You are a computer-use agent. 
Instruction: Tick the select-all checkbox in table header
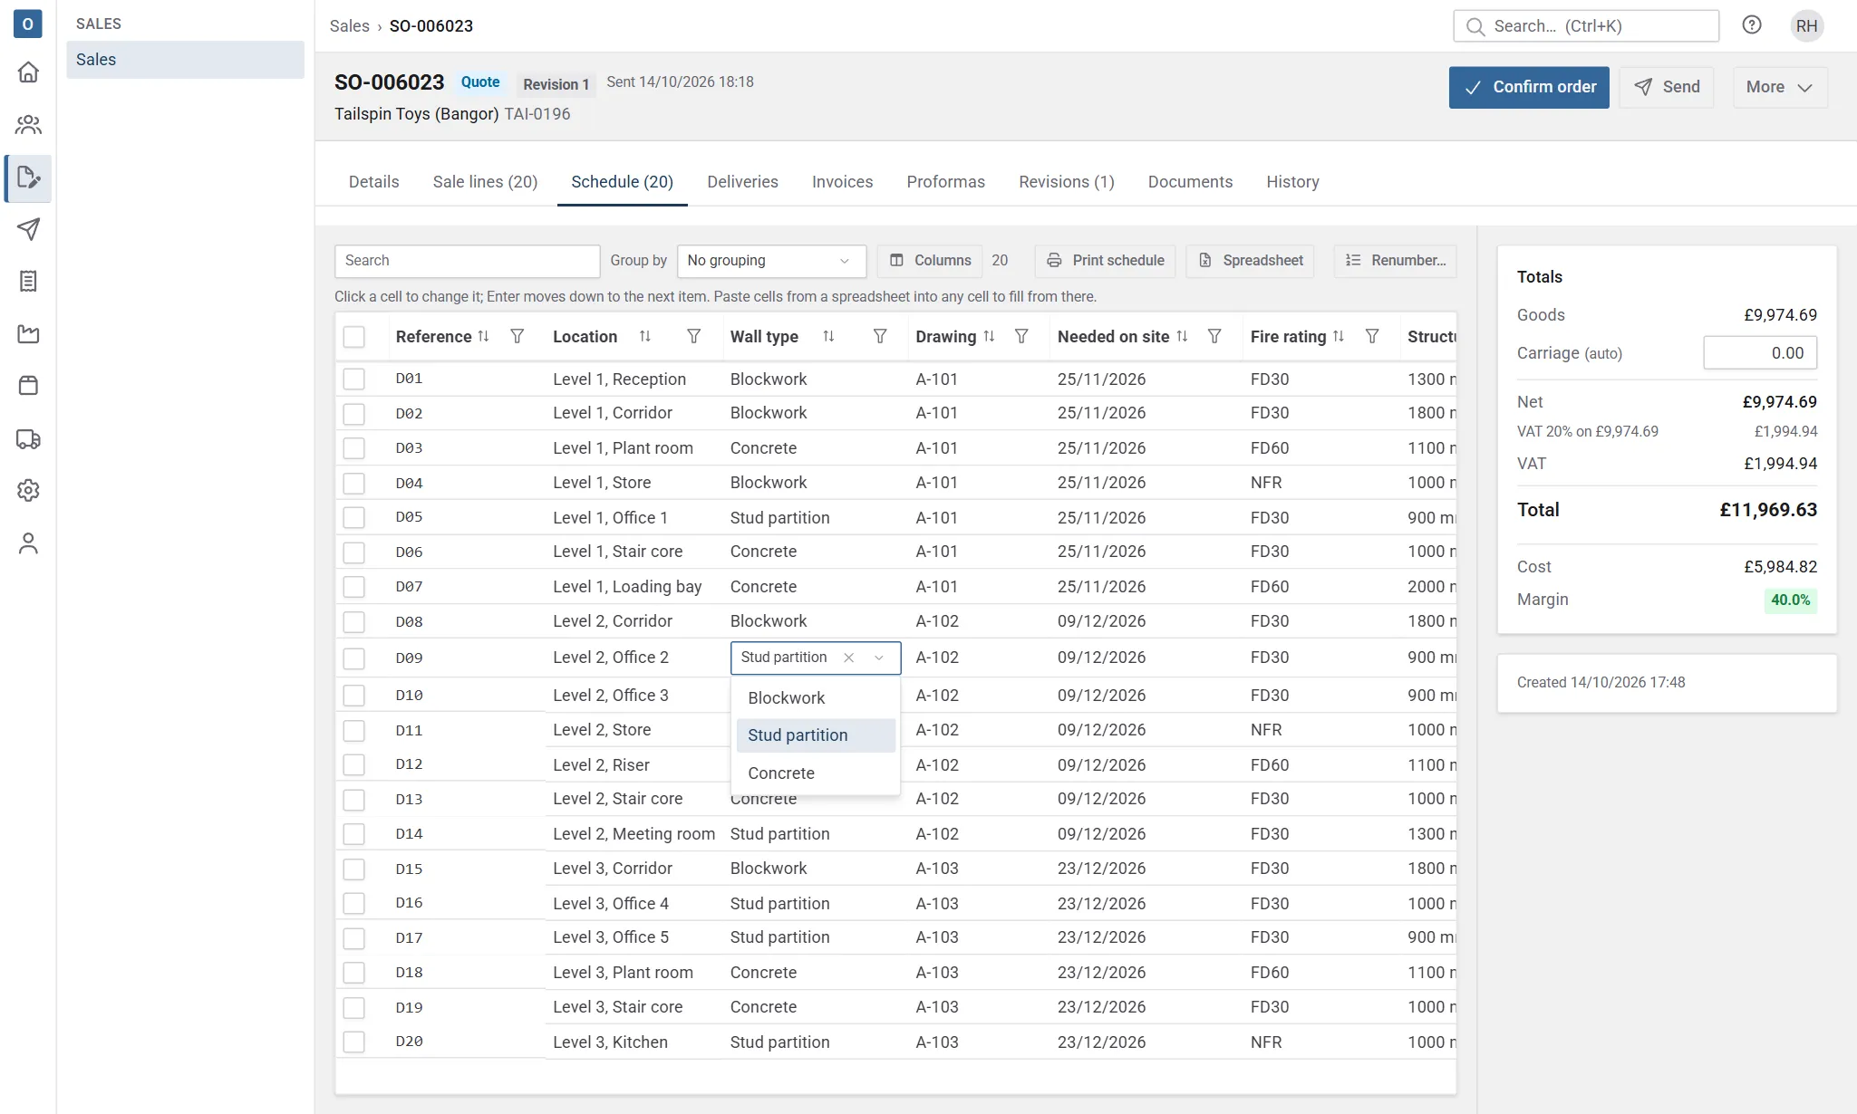click(x=353, y=337)
